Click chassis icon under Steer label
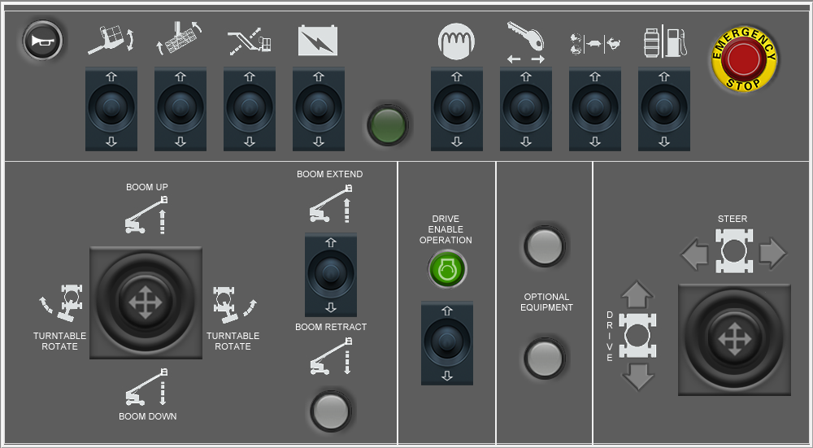The image size is (813, 448). [733, 251]
